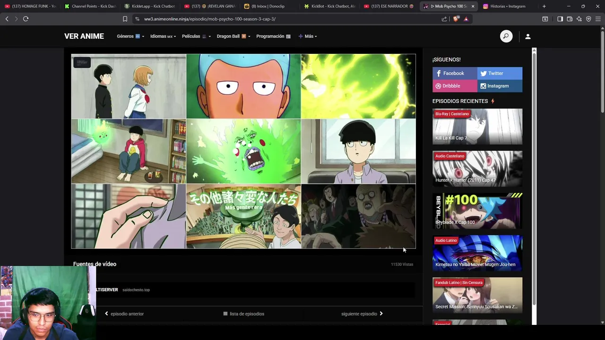Launch the Leo AI sparkle icon
Image resolution: width=605 pixels, height=340 pixels.
(x=579, y=19)
